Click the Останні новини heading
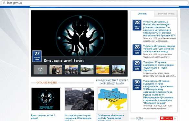Image resolution: width=189 pixels, height=121 pixels. tap(47, 83)
